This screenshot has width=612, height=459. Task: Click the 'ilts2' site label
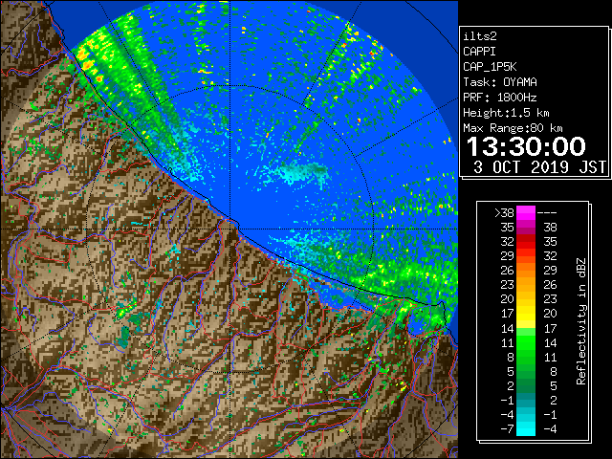[x=480, y=36]
